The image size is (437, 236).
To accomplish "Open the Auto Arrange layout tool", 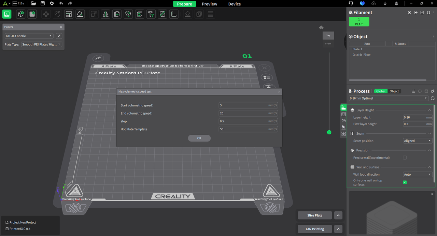I will [x=68, y=14].
